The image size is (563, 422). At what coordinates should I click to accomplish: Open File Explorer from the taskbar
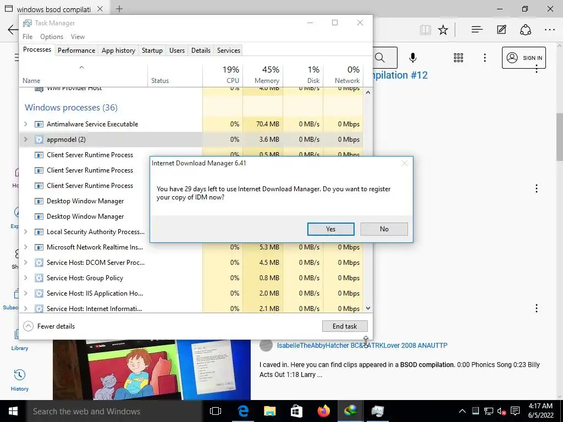coord(269,411)
